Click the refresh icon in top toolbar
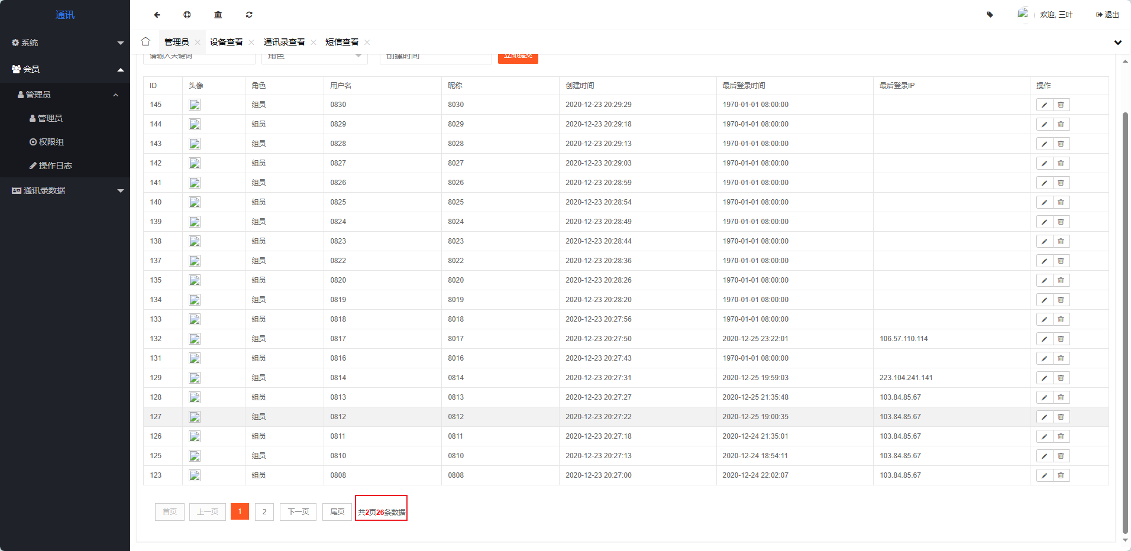Viewport: 1131px width, 551px height. [x=249, y=15]
